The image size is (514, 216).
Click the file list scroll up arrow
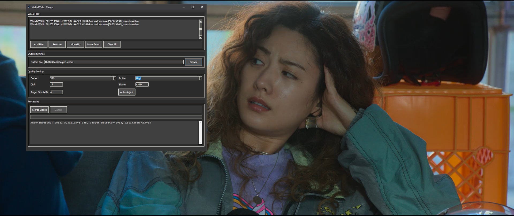[x=201, y=21]
